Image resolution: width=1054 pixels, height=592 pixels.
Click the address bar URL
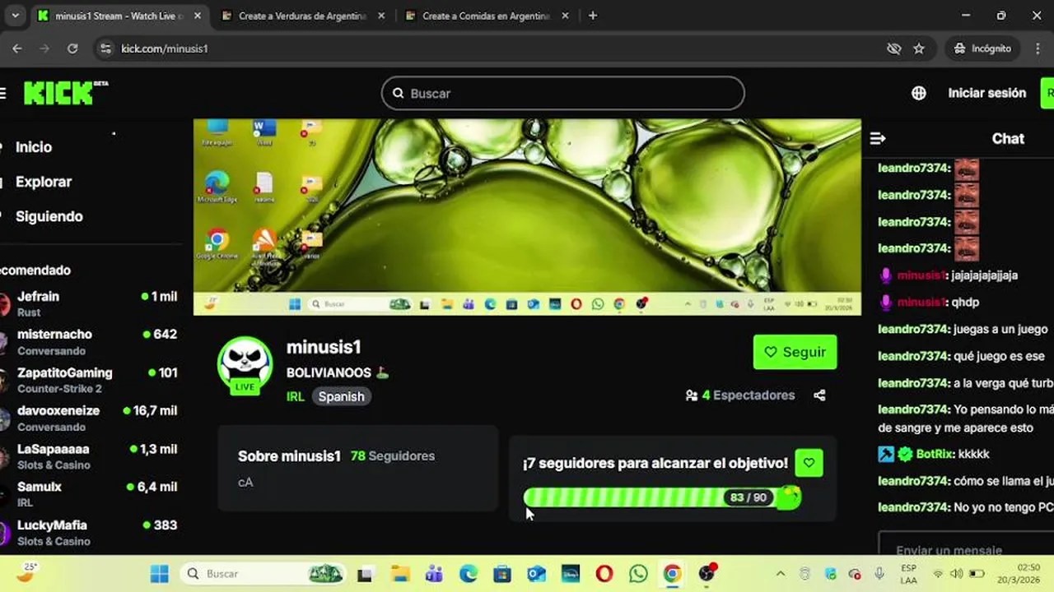165,49
